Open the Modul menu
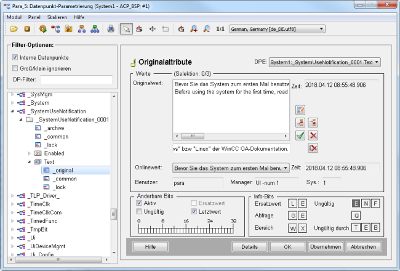 click(x=14, y=17)
